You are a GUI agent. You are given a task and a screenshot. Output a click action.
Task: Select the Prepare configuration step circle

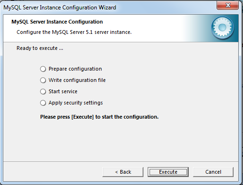[43, 69]
